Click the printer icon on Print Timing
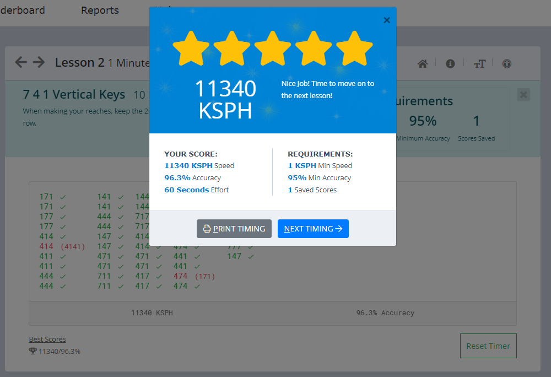The height and width of the screenshot is (377, 551). (x=207, y=229)
